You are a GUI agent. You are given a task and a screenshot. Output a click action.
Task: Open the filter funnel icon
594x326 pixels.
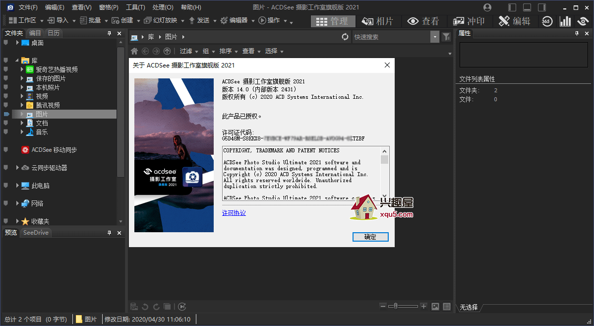446,37
